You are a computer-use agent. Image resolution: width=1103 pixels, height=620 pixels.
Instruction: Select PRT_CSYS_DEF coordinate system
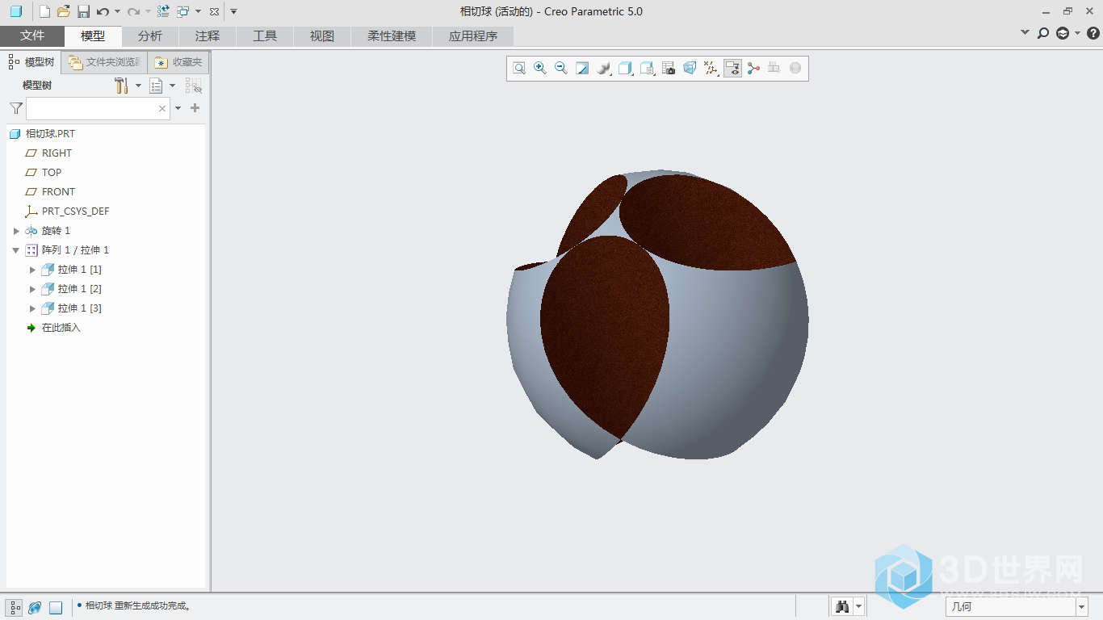[75, 212]
